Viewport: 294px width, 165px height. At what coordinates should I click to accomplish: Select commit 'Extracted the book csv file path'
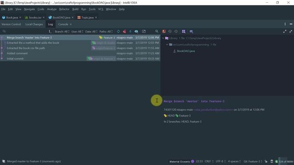[x=80, y=48]
